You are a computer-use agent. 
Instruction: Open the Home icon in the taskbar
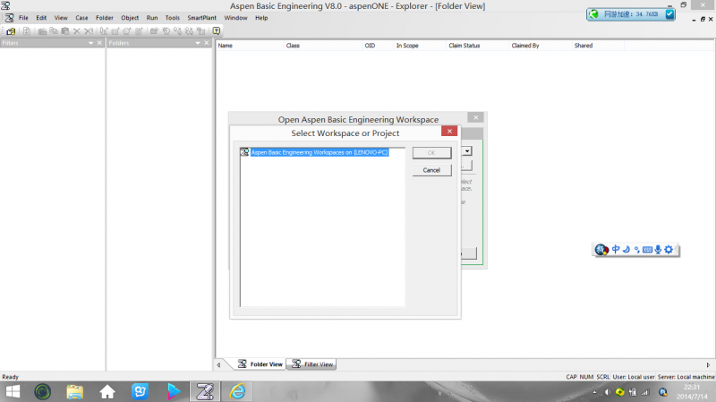pyautogui.click(x=107, y=392)
